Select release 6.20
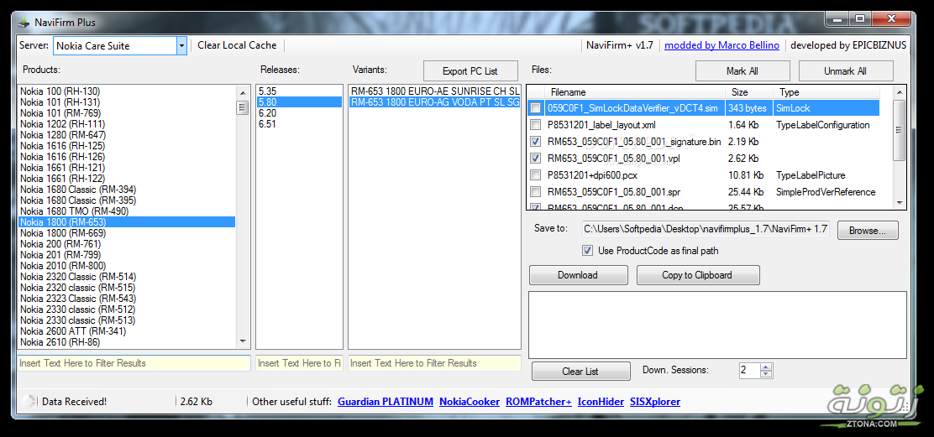 (x=299, y=113)
